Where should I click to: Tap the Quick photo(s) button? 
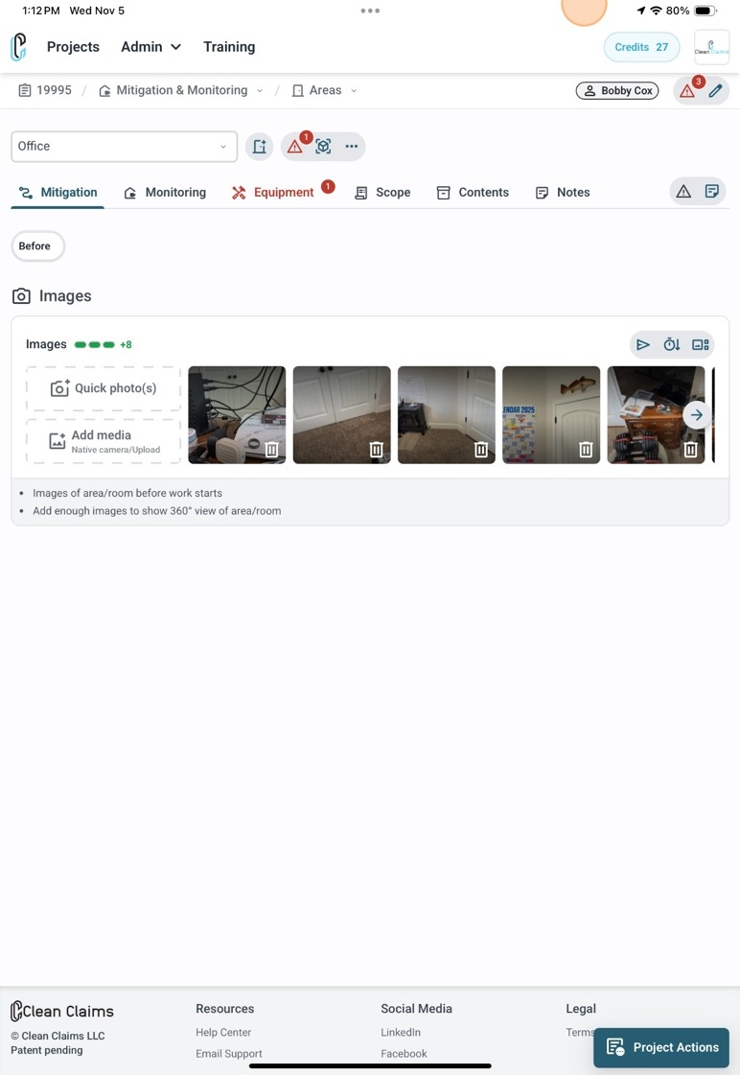[104, 388]
